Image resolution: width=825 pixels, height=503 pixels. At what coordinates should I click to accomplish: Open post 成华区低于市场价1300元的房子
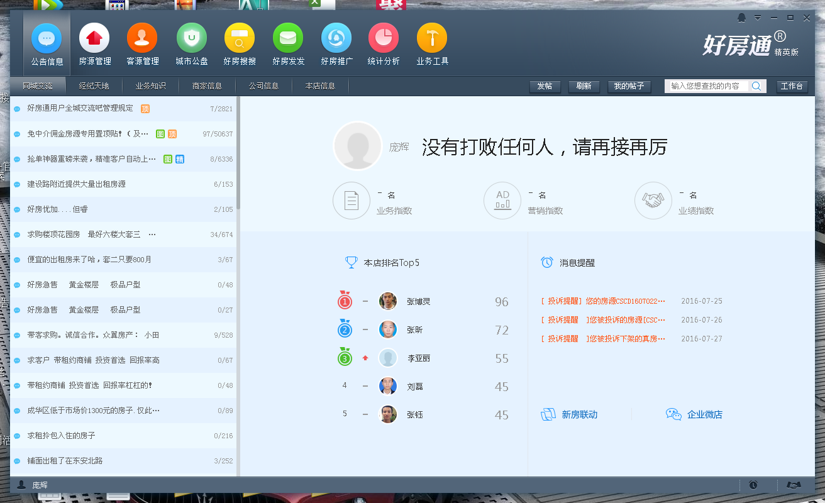[123, 411]
